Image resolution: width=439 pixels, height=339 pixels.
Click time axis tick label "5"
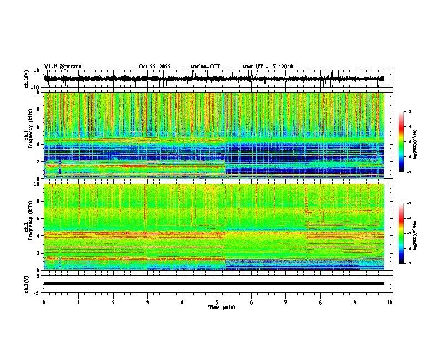coord(217,302)
